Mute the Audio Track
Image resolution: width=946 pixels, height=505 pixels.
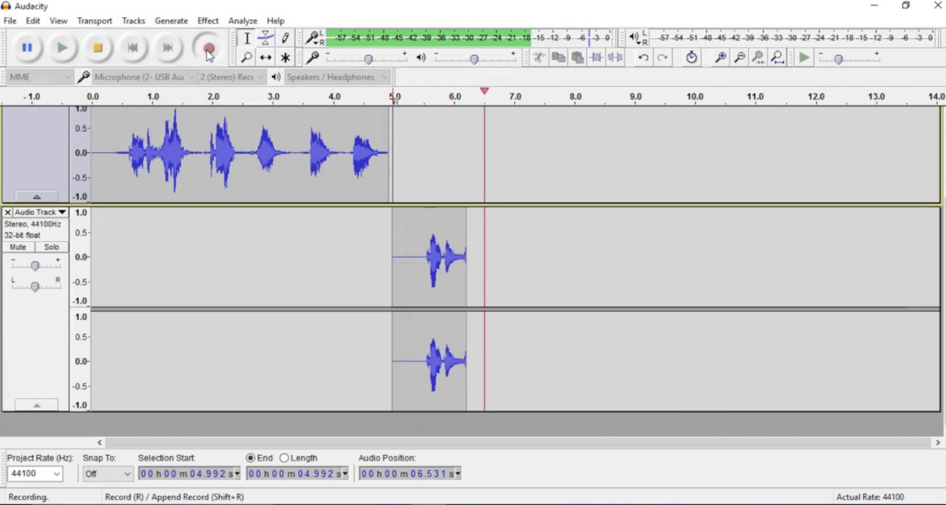(18, 247)
